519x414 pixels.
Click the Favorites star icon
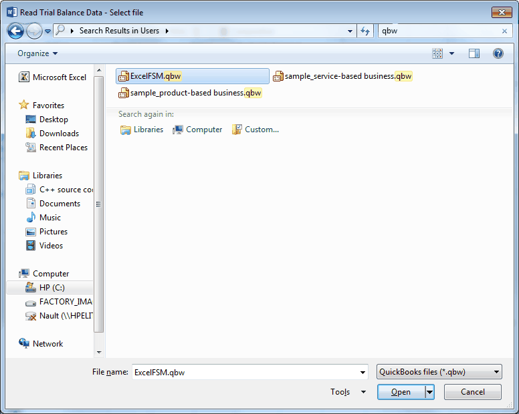[23, 105]
